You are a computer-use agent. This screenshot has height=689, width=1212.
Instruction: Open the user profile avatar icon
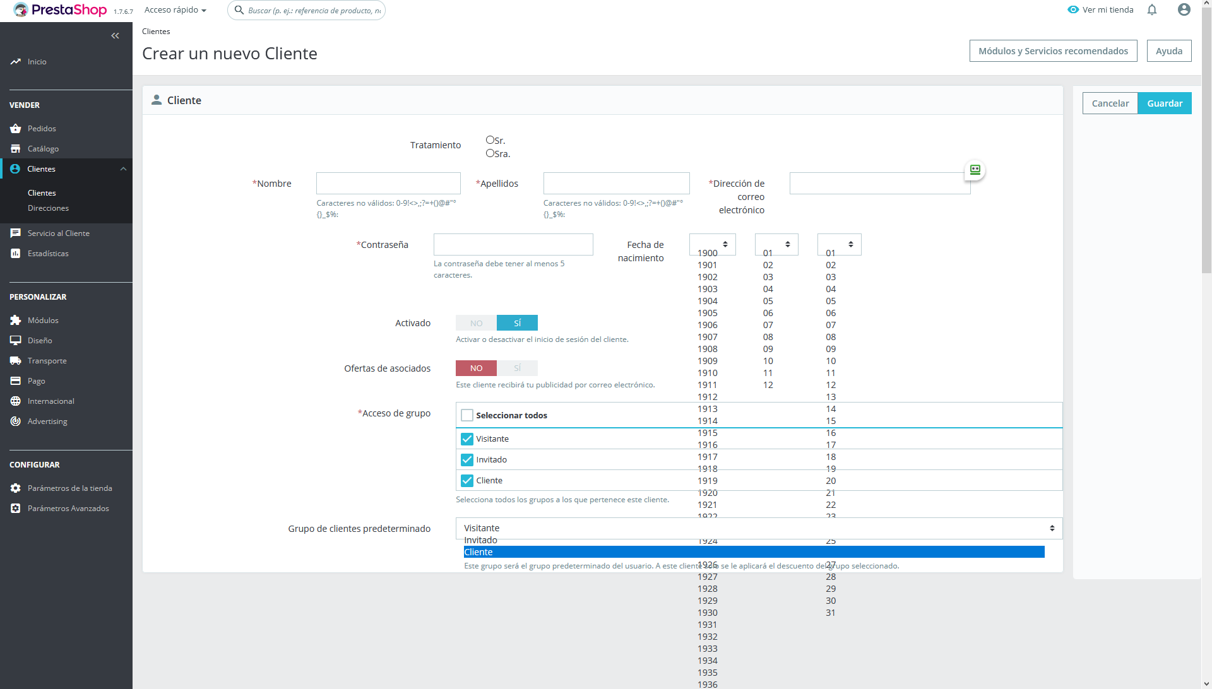1184,9
